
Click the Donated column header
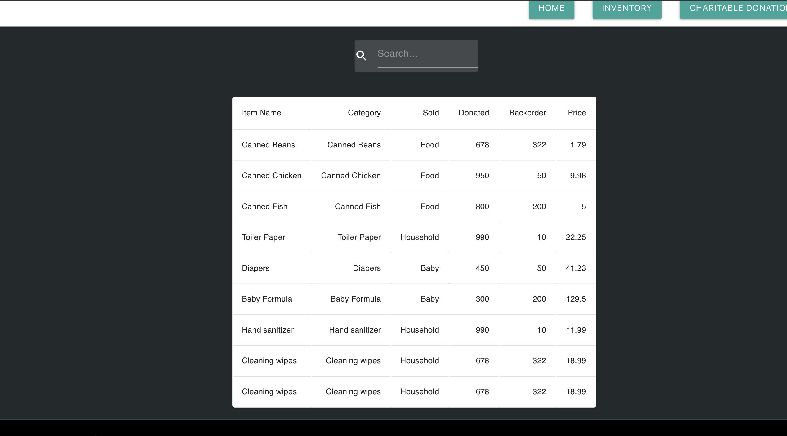pos(474,113)
